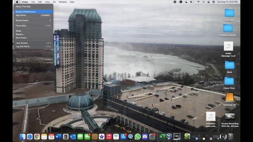The height and width of the screenshot is (142, 253).
Task: Click the green cube app in Dock
Action: 187,137
